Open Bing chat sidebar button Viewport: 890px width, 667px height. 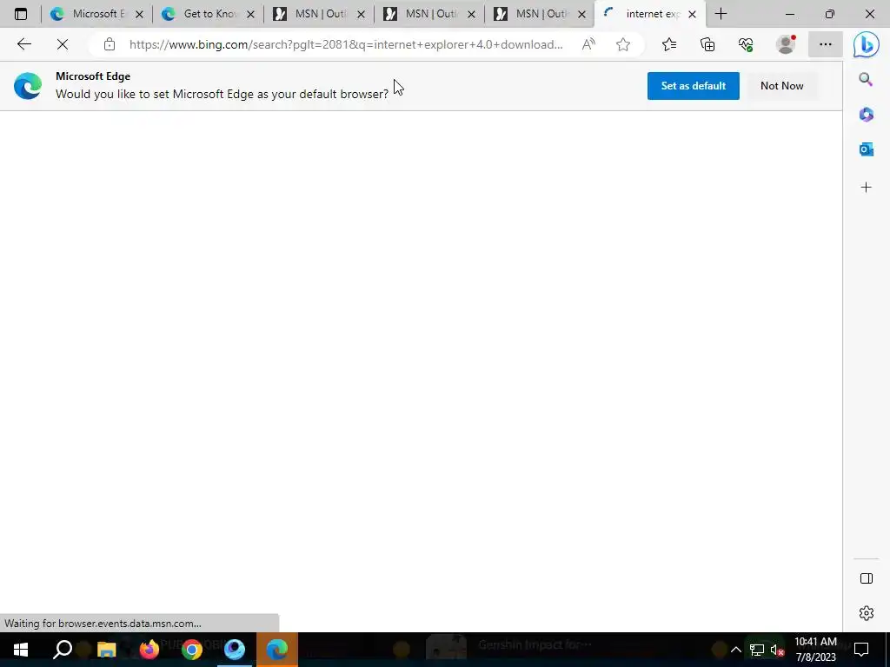tap(867, 44)
